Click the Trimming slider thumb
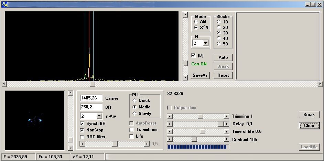The image size is (324, 161). 201,117
